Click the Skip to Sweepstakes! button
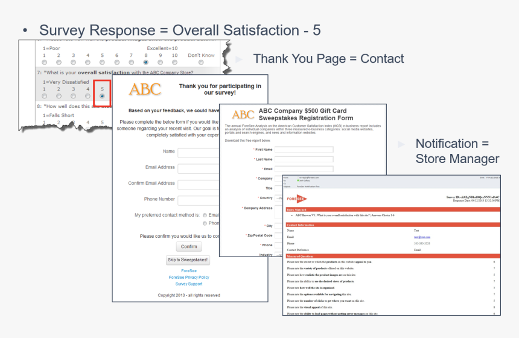The image size is (519, 338). point(188,260)
